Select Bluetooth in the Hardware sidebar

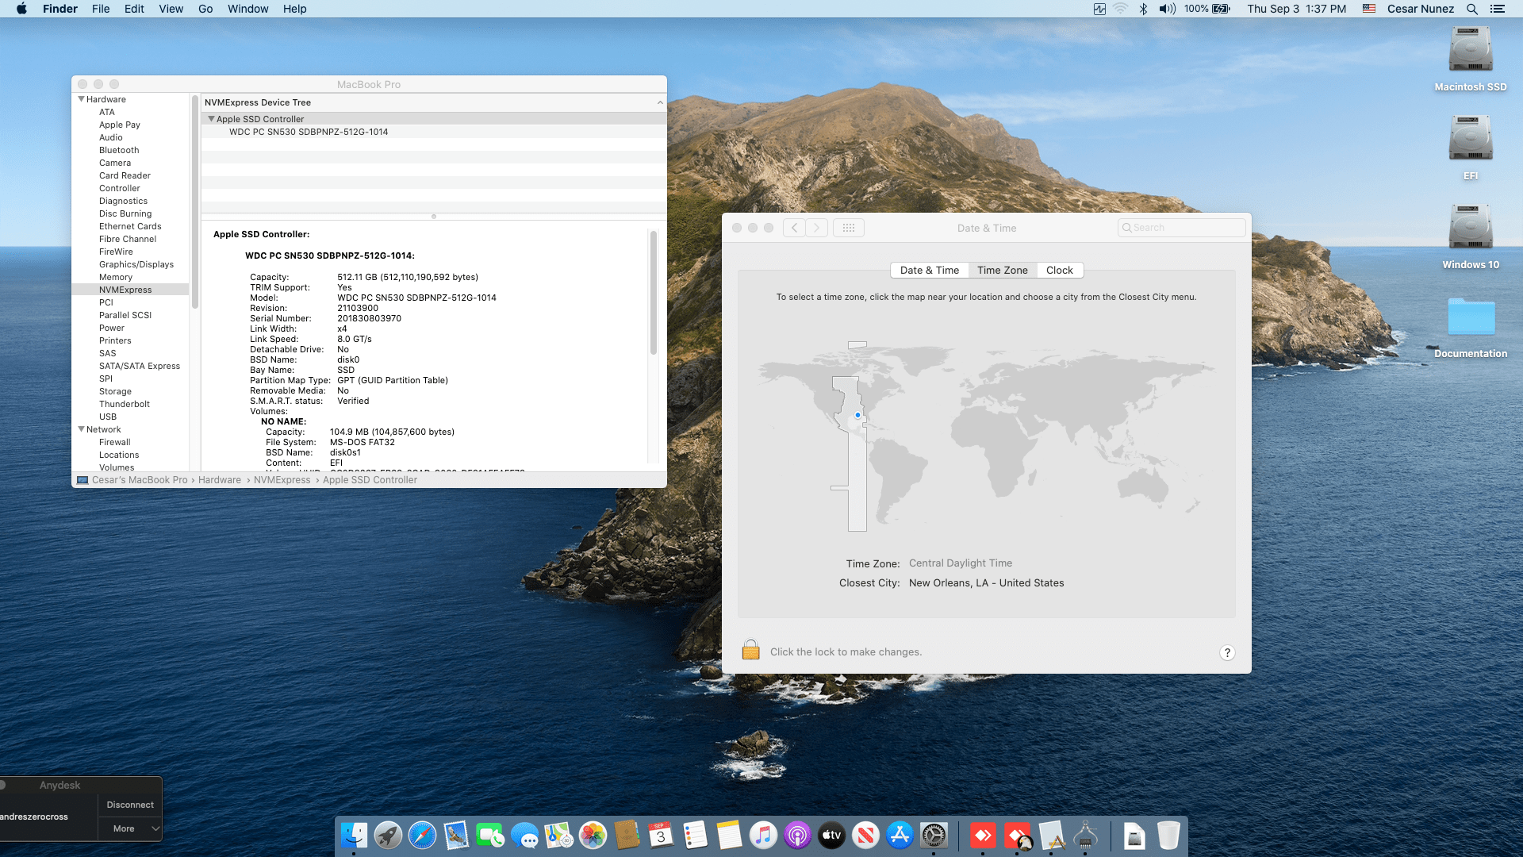click(x=119, y=150)
